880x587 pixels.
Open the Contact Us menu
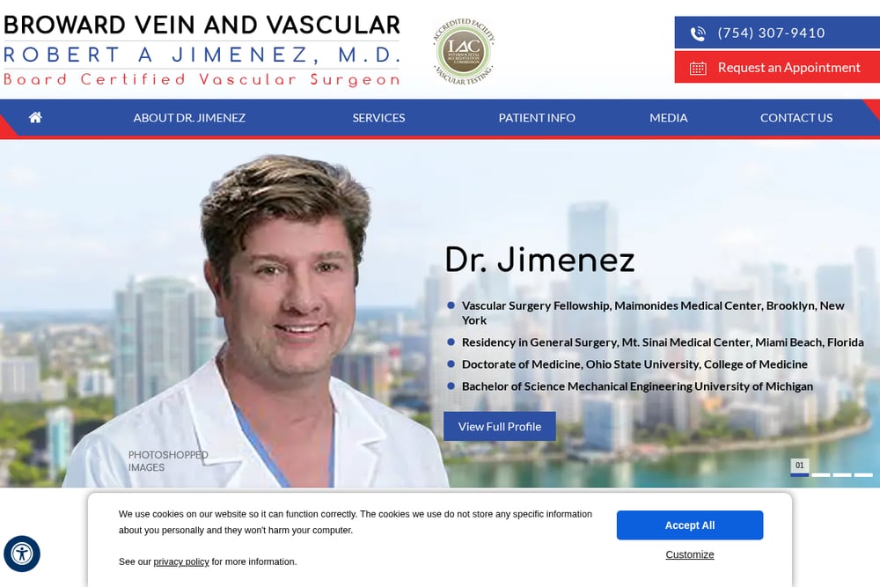click(x=796, y=118)
